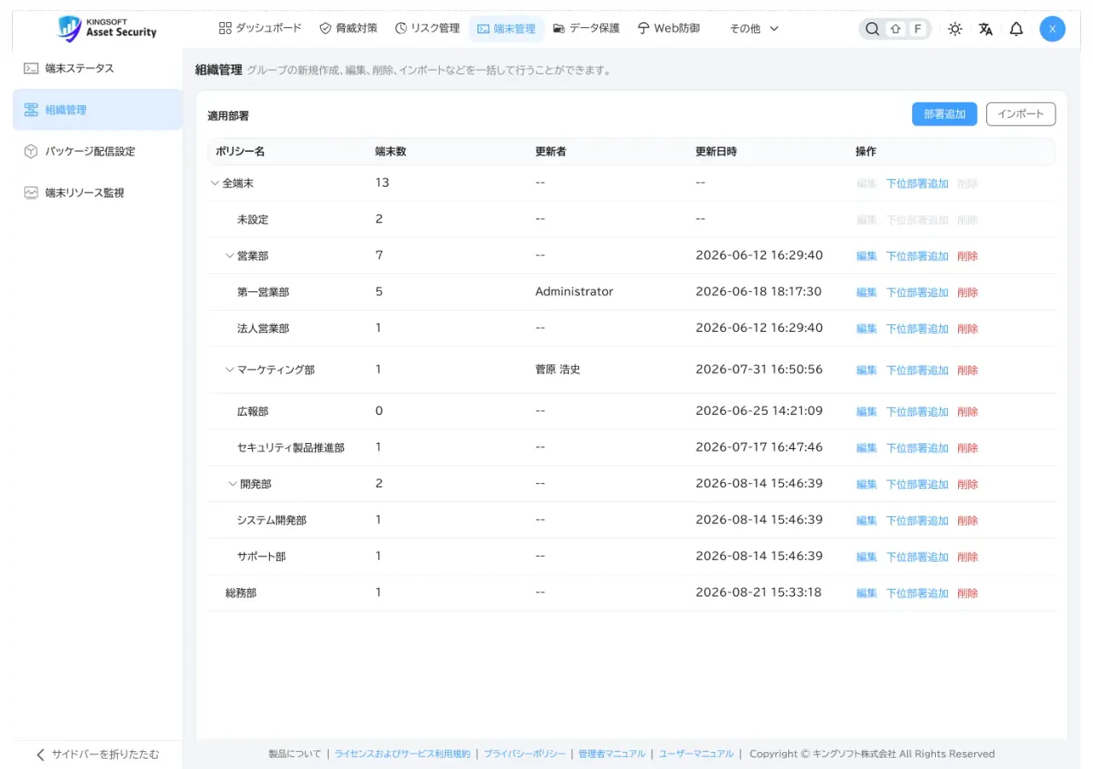Delete the 広報部 department
This screenshot has height=769, width=1093.
967,411
